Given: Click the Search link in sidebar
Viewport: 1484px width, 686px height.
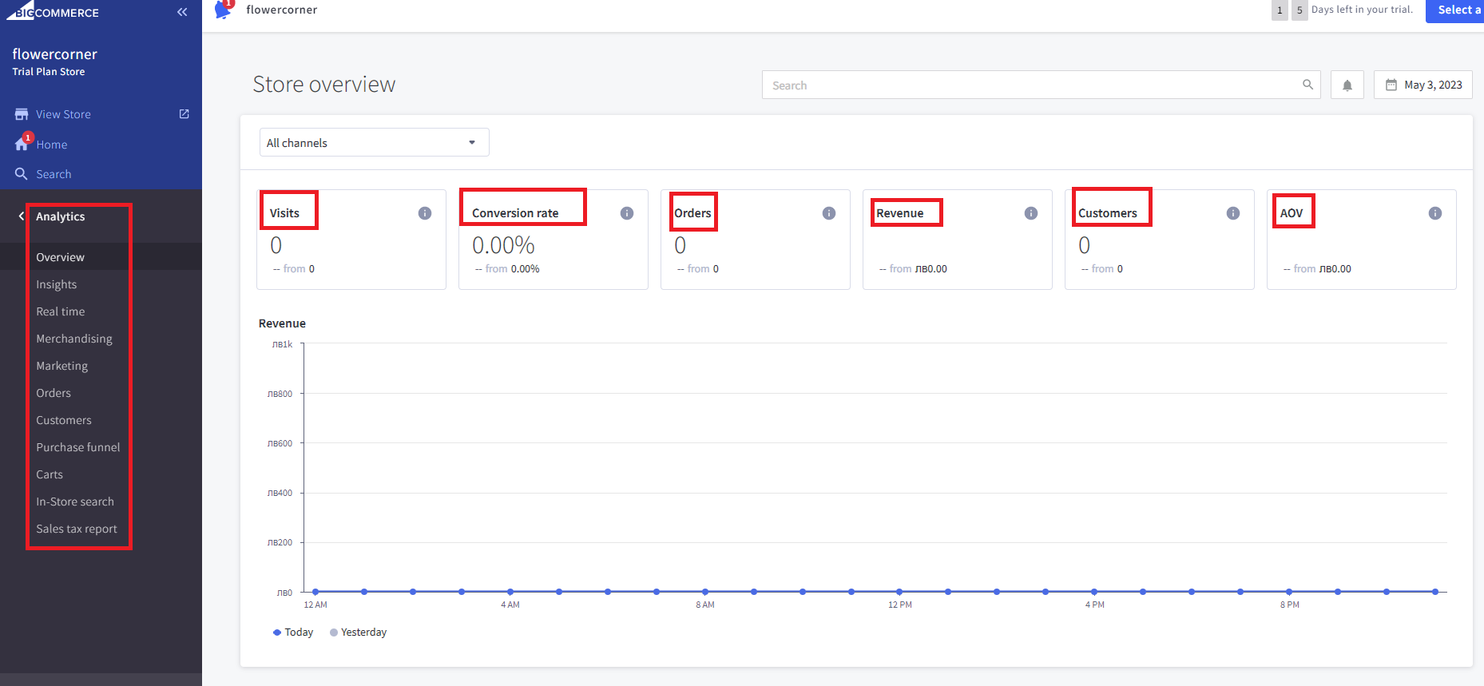Looking at the screenshot, I should tap(54, 174).
